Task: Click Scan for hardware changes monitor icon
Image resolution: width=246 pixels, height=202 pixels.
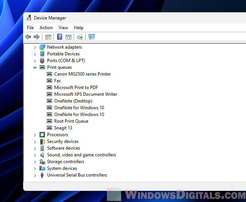Action: click(92, 37)
